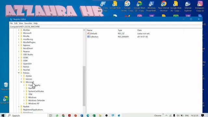Click the registry address bar path

coord(25,27)
